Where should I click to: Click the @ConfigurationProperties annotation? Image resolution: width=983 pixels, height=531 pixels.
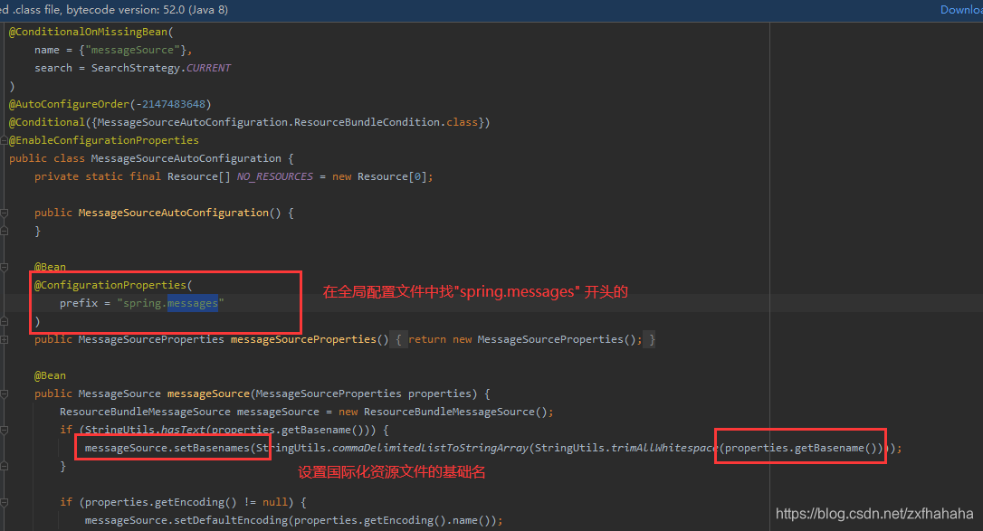click(110, 285)
